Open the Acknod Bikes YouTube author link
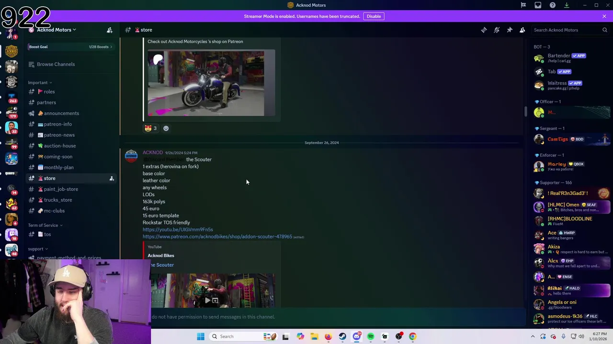This screenshot has height=344, width=613. click(161, 256)
